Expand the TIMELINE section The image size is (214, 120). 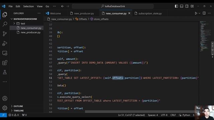point(27,111)
